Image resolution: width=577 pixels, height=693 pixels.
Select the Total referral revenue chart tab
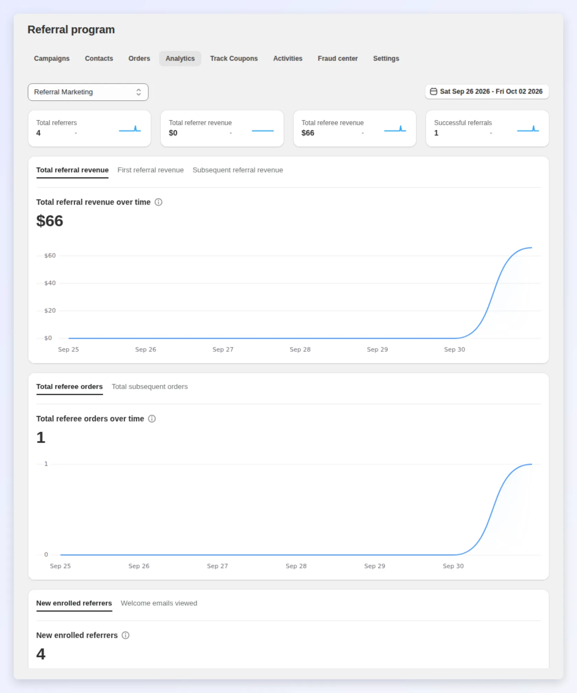72,170
